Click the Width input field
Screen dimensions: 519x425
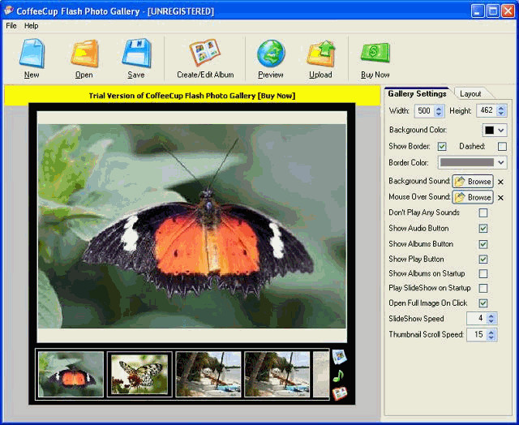[425, 110]
